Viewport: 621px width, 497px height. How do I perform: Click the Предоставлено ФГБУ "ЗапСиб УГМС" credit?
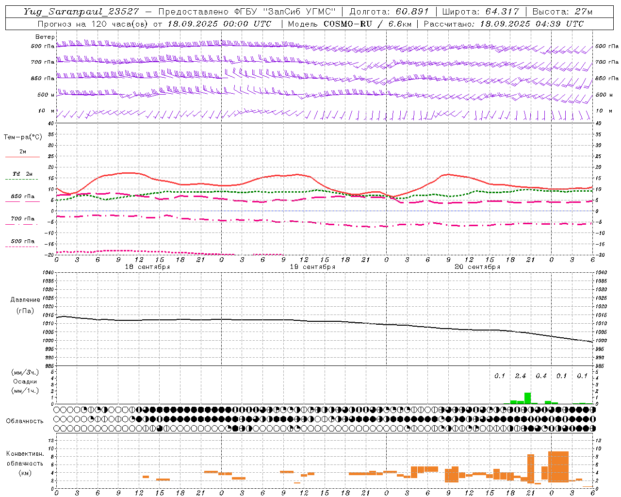coord(247,12)
